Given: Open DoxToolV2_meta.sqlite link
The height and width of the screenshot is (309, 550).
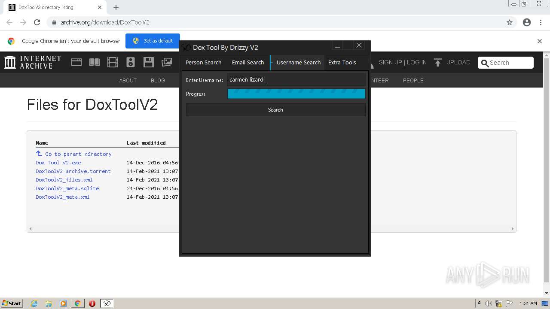Looking at the screenshot, I should (x=67, y=188).
